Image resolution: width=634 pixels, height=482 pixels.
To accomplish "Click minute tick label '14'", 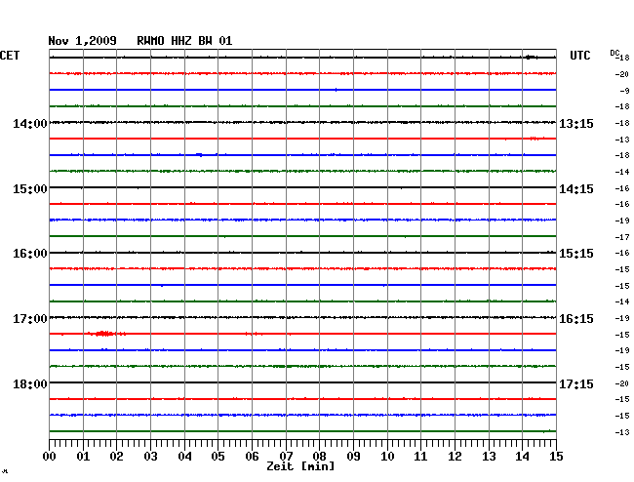I will click(x=523, y=457).
